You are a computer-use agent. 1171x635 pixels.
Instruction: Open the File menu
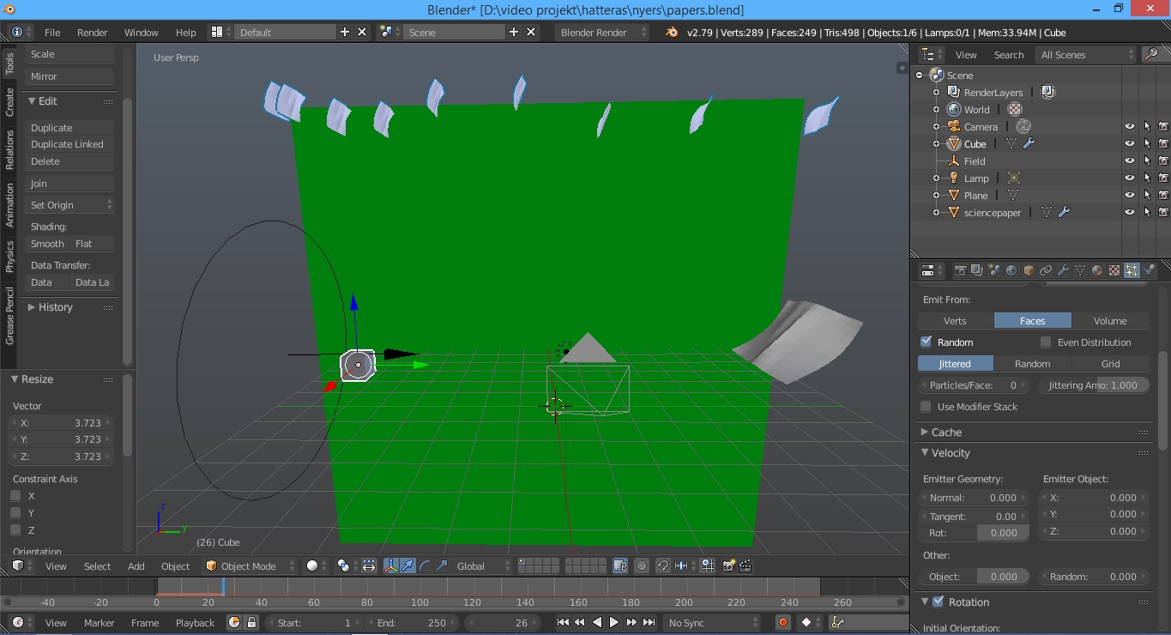(x=52, y=32)
